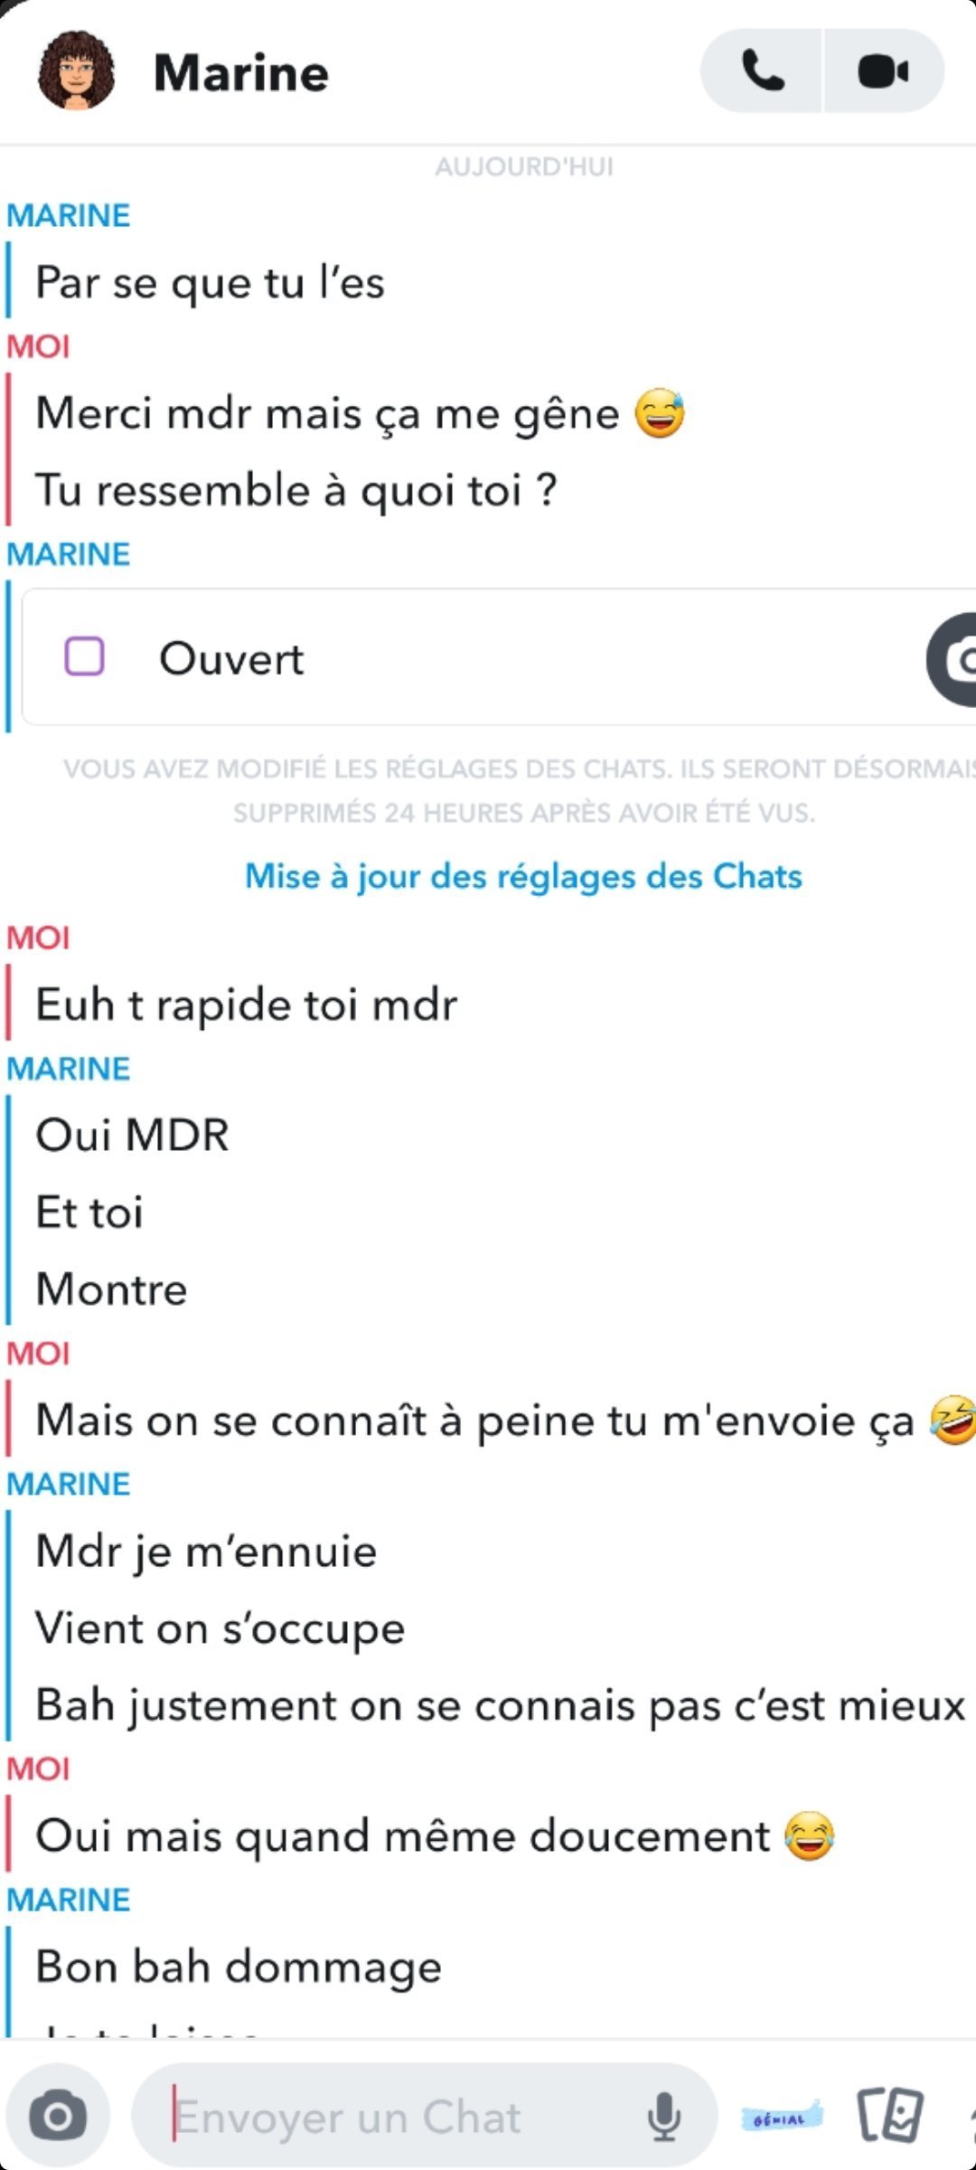Open Marine's Bitmoji avatar profile
976x2170 pixels.
[x=76, y=71]
